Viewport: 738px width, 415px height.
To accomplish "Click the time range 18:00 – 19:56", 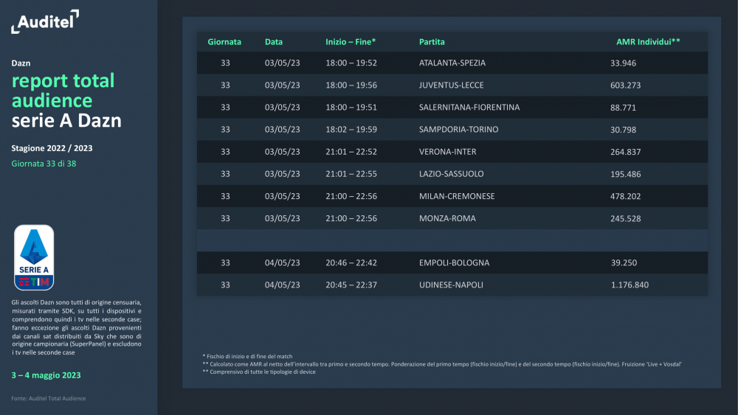I will 351,85.
